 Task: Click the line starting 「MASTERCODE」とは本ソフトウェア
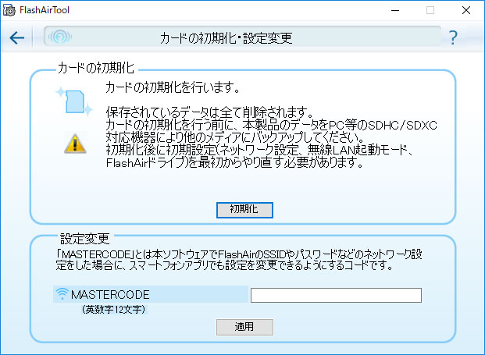239,254
